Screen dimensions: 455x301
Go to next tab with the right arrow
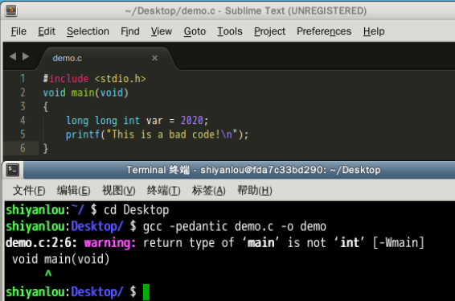pos(26,56)
